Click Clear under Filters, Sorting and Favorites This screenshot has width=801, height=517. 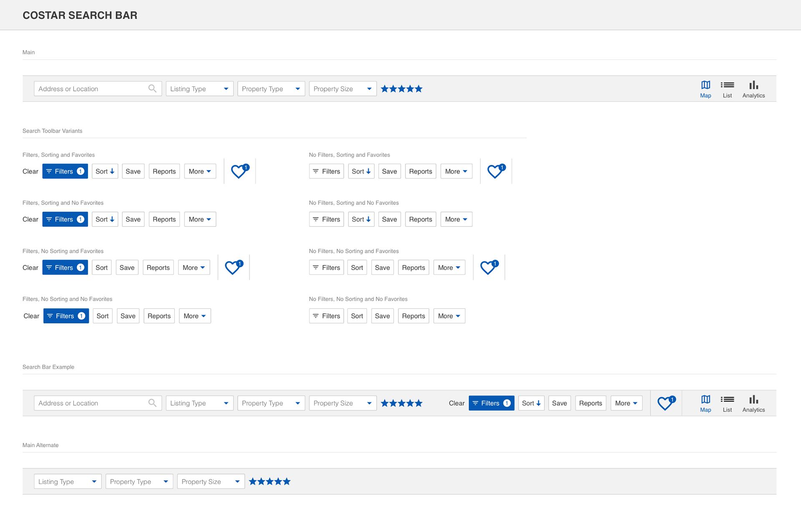click(30, 171)
